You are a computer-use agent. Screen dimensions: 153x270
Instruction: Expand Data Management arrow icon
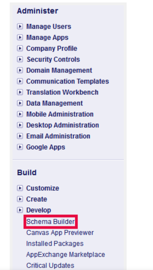point(20,103)
